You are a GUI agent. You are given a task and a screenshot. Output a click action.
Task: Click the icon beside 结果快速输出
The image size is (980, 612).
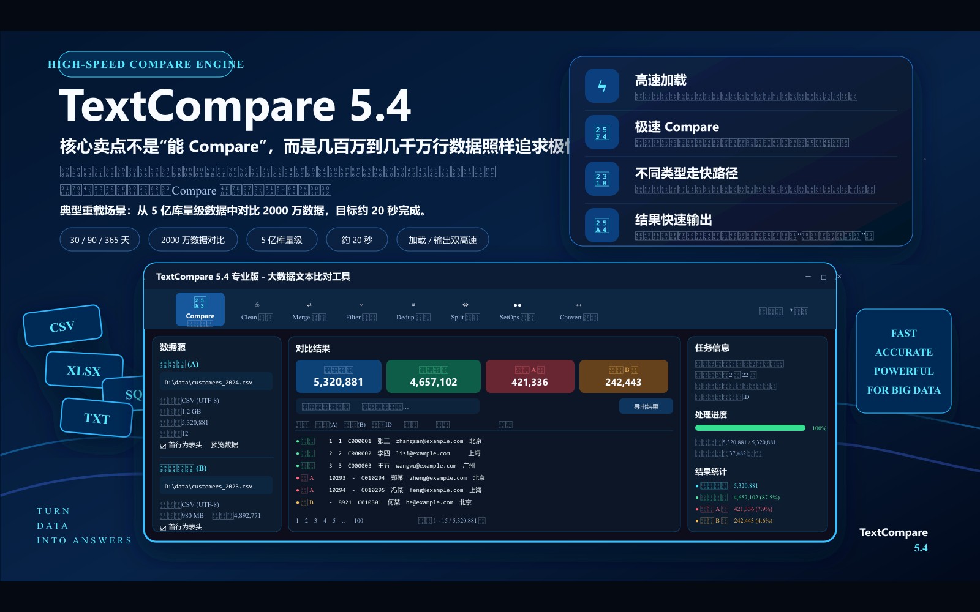pyautogui.click(x=602, y=225)
